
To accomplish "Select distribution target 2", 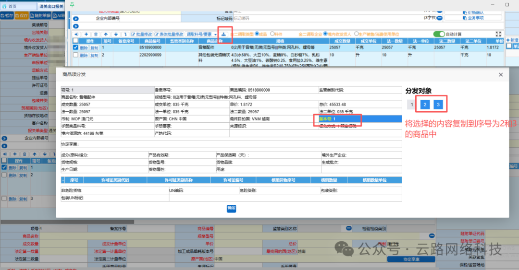I will pos(425,105).
